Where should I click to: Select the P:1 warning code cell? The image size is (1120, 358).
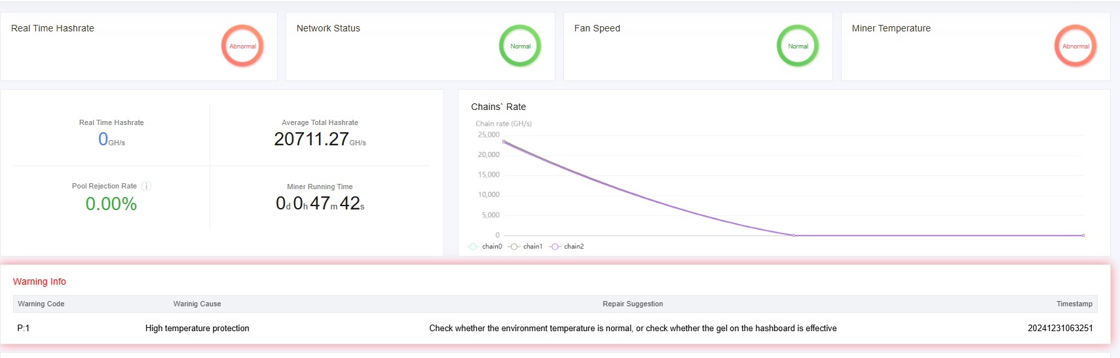click(24, 329)
